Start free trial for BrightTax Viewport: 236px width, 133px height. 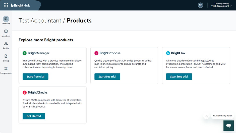[x=179, y=77]
